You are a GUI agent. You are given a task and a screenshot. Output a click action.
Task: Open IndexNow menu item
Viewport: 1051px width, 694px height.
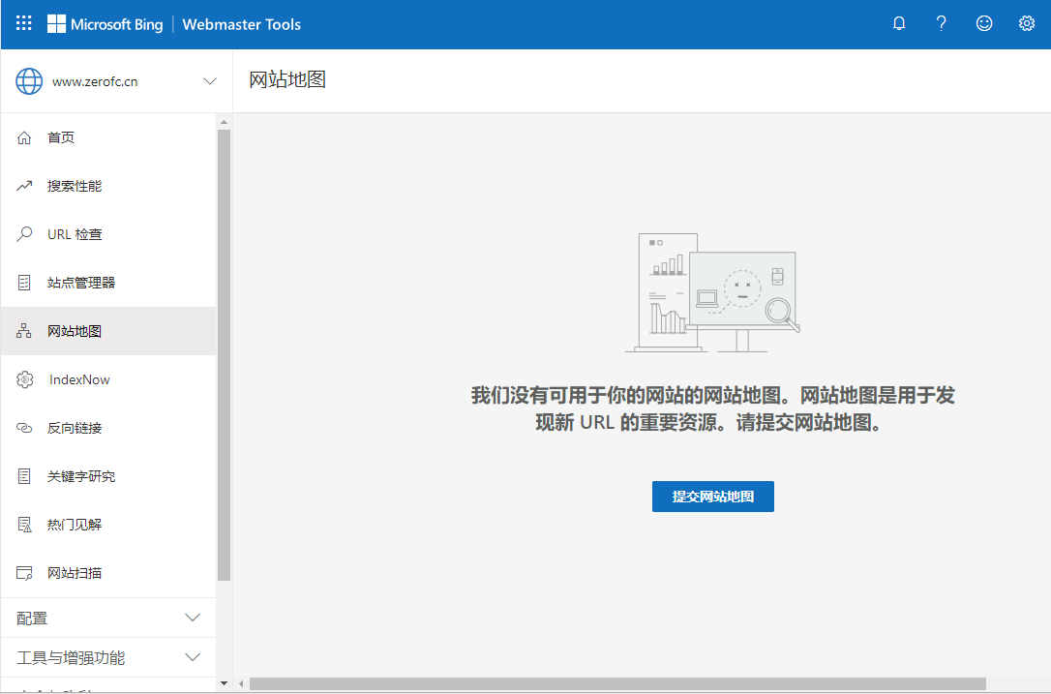(108, 379)
